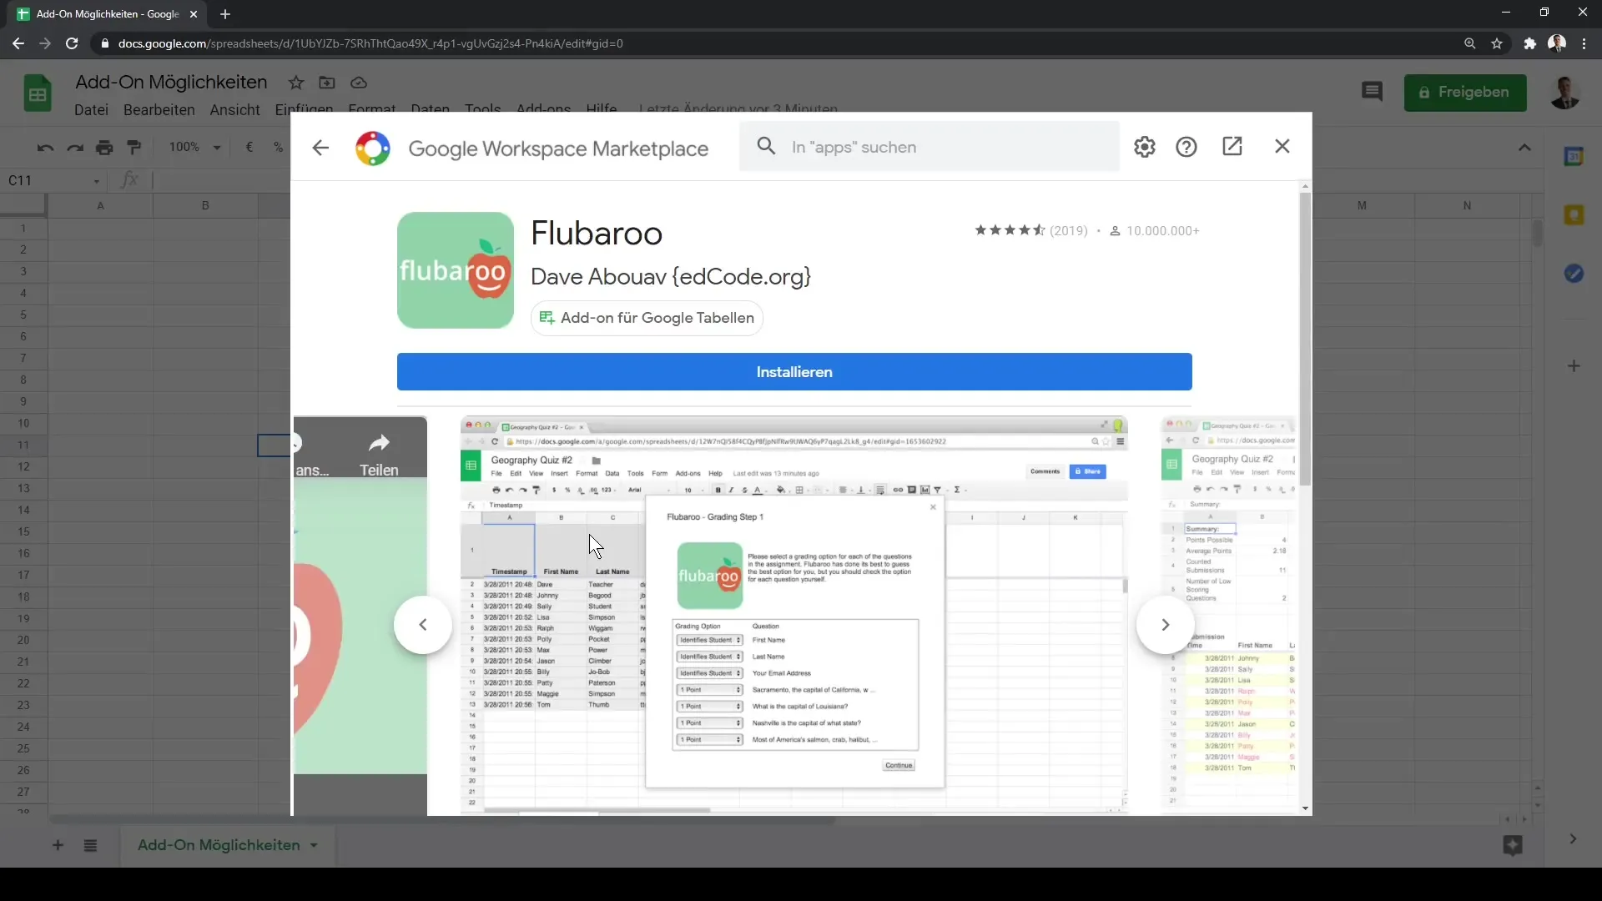Click the Freigeben button top right
Screen dimensions: 1602x901
(1467, 93)
